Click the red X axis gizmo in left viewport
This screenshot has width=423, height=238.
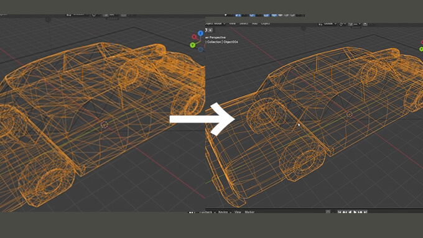194,37
